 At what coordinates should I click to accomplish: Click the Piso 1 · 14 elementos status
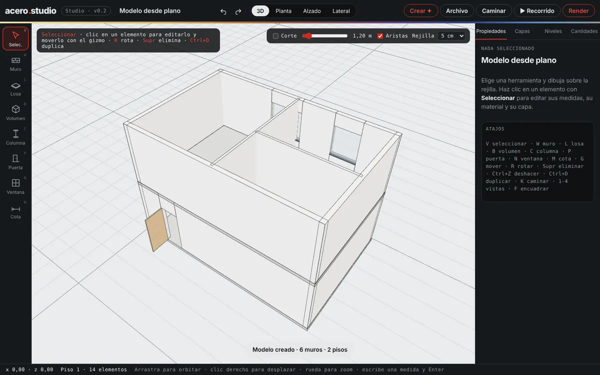(x=94, y=369)
